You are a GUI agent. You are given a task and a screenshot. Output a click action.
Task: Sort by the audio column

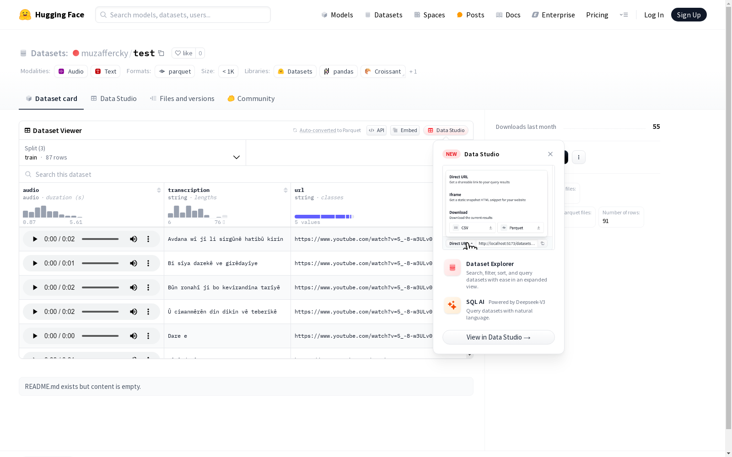159,190
